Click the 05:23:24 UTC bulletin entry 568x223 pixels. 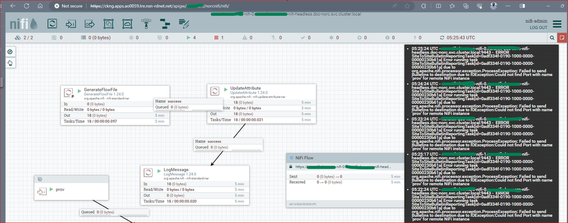pos(483,134)
